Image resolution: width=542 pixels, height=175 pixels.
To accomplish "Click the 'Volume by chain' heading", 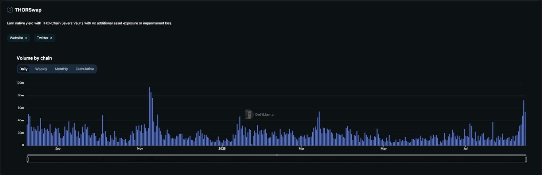I will point(34,58).
